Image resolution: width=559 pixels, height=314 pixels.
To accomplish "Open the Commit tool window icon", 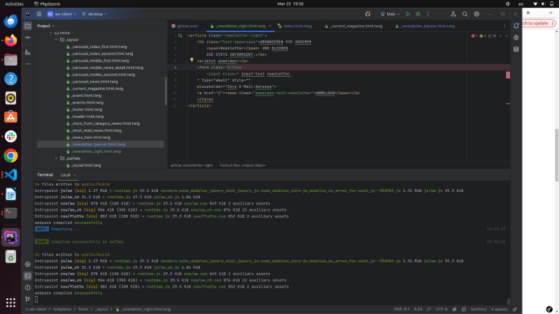I will (27, 38).
